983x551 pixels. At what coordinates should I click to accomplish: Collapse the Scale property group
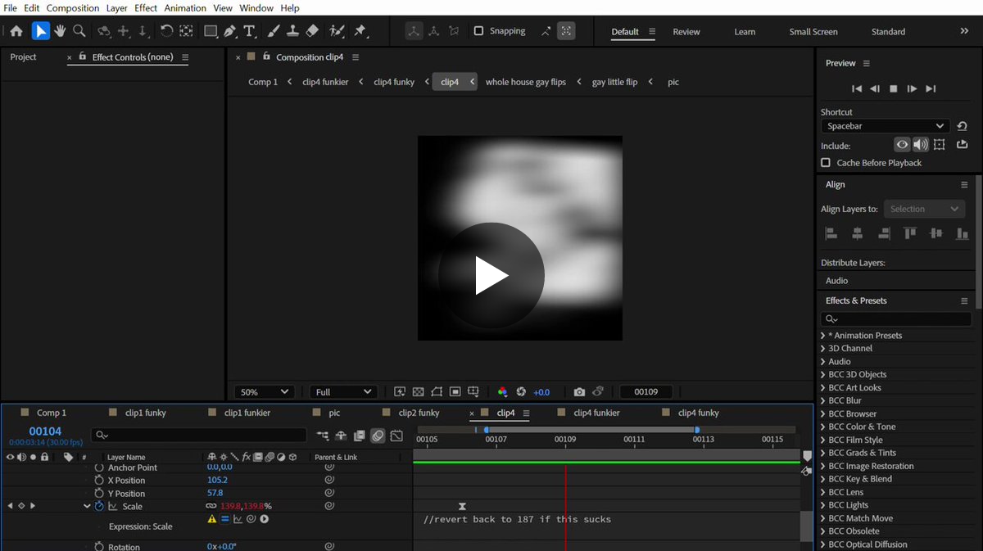(87, 507)
